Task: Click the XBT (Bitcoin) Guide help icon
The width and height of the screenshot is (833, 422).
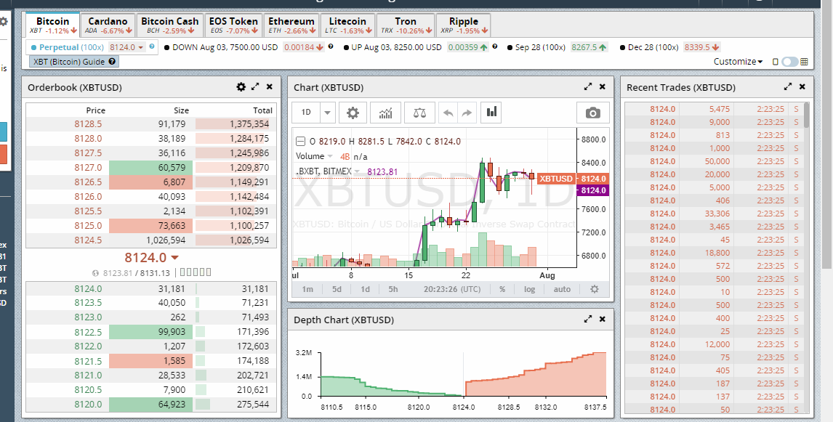Action: (x=111, y=62)
